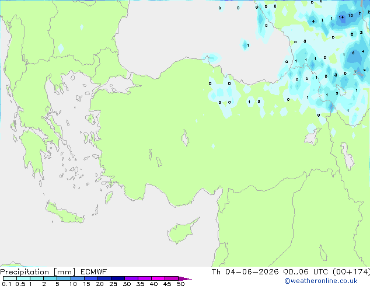Click the "50" legend scale label
This screenshot has height=286, width=370.
[x=180, y=284]
